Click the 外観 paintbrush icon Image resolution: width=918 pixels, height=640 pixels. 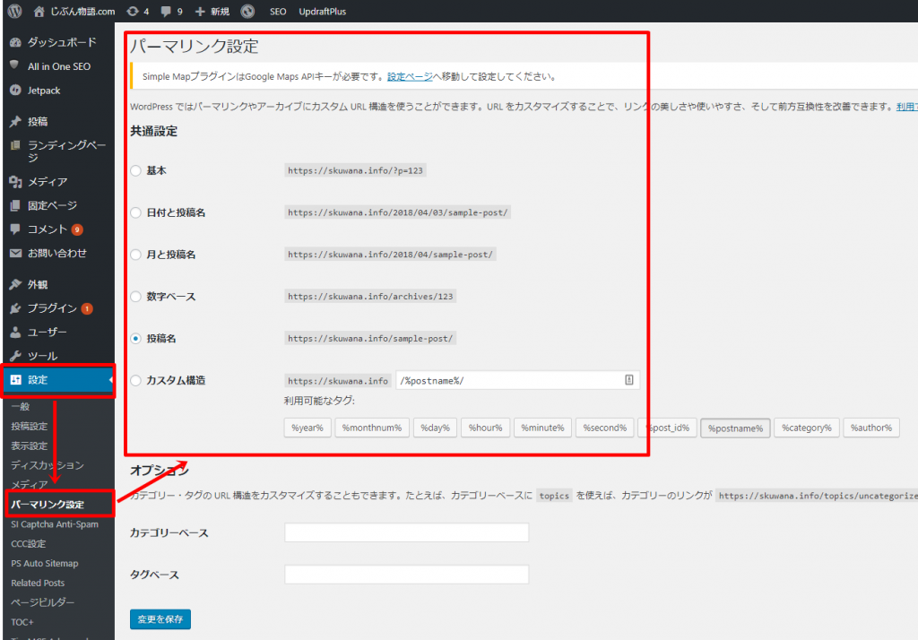pos(16,284)
